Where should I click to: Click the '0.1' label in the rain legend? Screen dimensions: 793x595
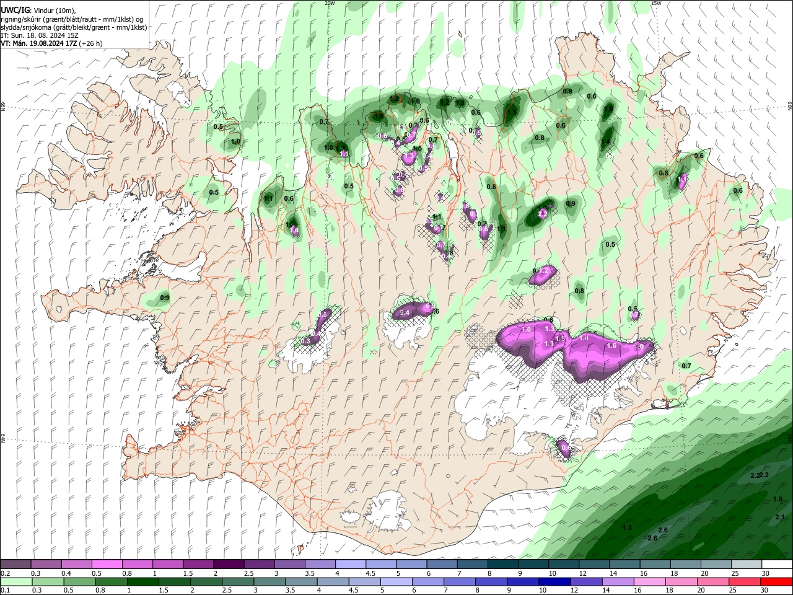pos(5,591)
